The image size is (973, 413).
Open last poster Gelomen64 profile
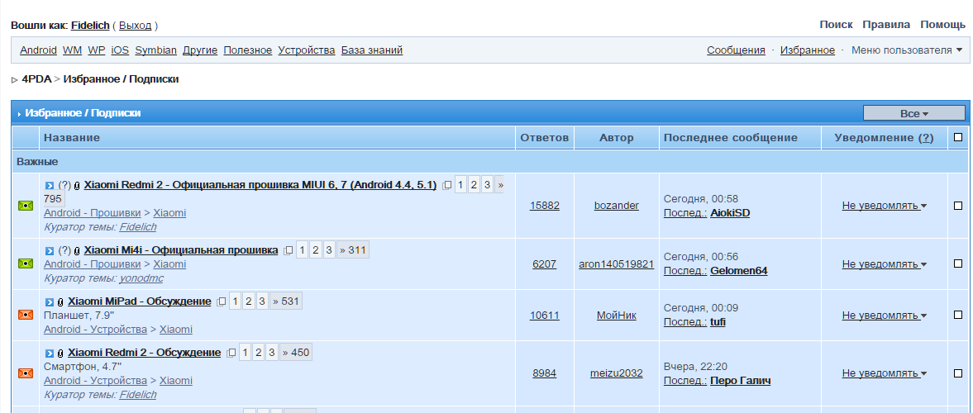pyautogui.click(x=738, y=271)
